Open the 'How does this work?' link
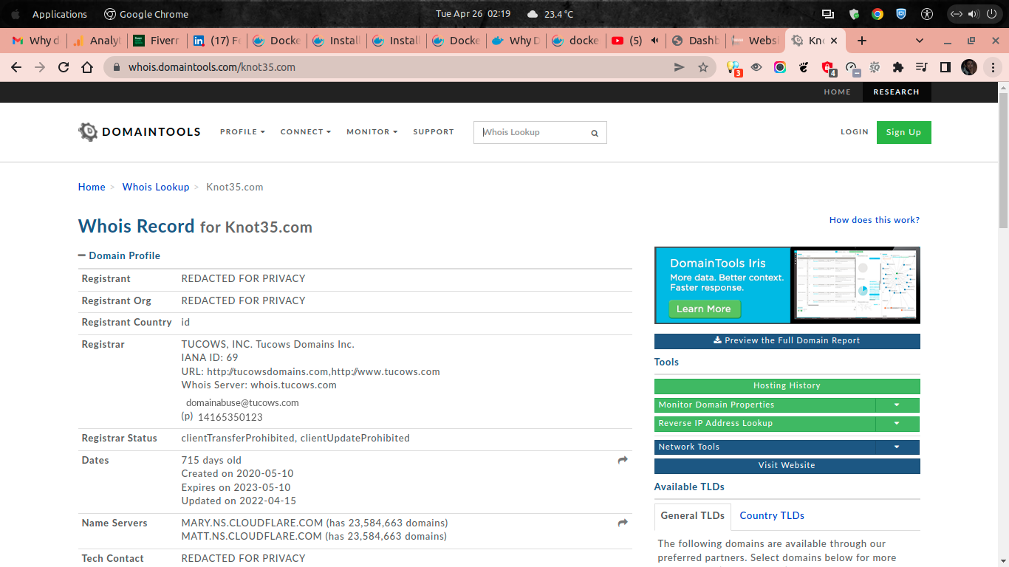The height and width of the screenshot is (567, 1009). pyautogui.click(x=875, y=220)
